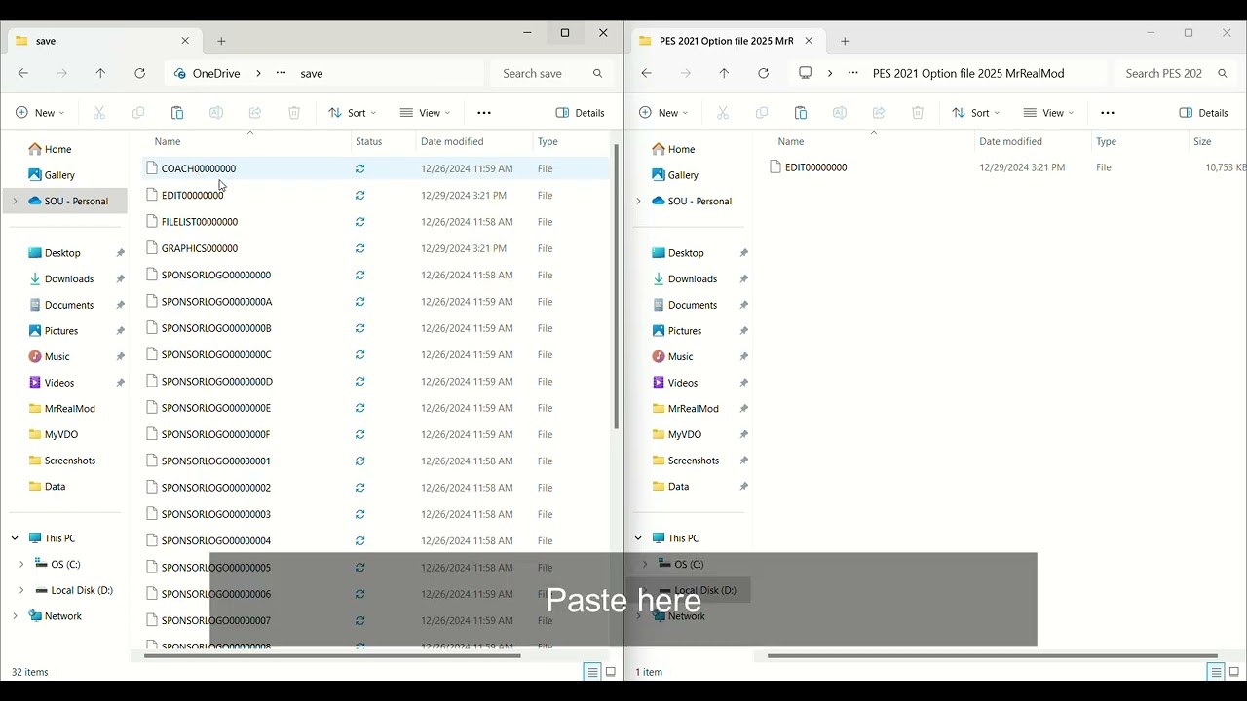1247x701 pixels.
Task: Open View dropdown in save window
Action: (426, 113)
